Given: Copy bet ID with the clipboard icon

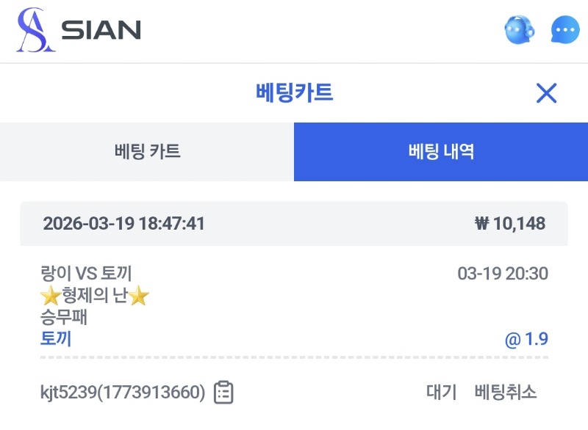Looking at the screenshot, I should pyautogui.click(x=223, y=393).
